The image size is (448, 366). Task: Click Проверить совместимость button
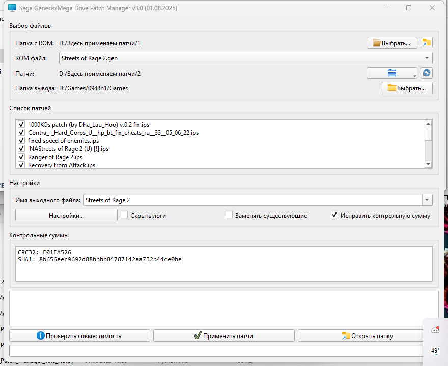[x=79, y=336]
